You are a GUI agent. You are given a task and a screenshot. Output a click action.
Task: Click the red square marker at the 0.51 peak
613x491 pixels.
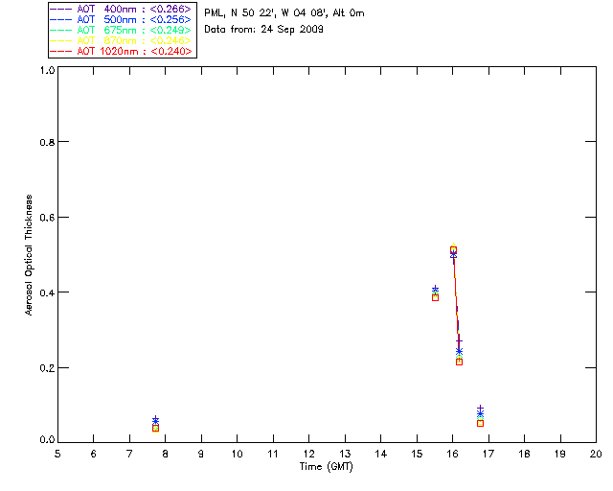(x=453, y=249)
